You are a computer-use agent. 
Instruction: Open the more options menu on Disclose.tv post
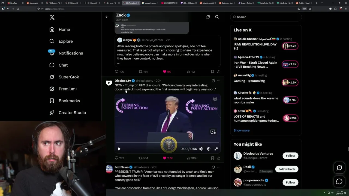click(x=219, y=81)
